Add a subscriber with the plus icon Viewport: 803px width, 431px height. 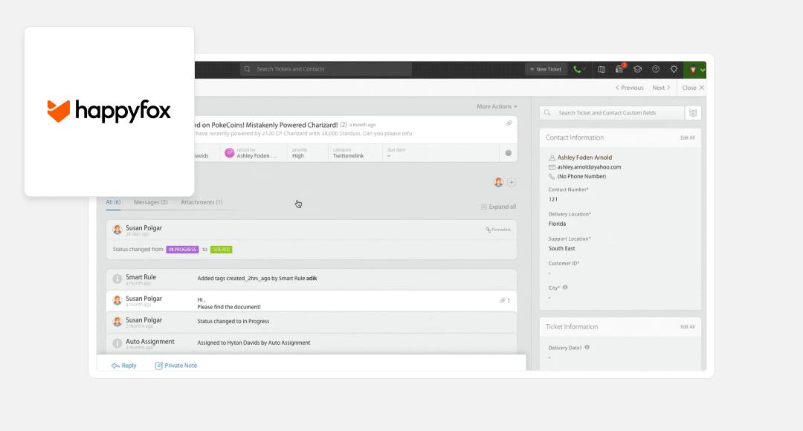pyautogui.click(x=511, y=182)
